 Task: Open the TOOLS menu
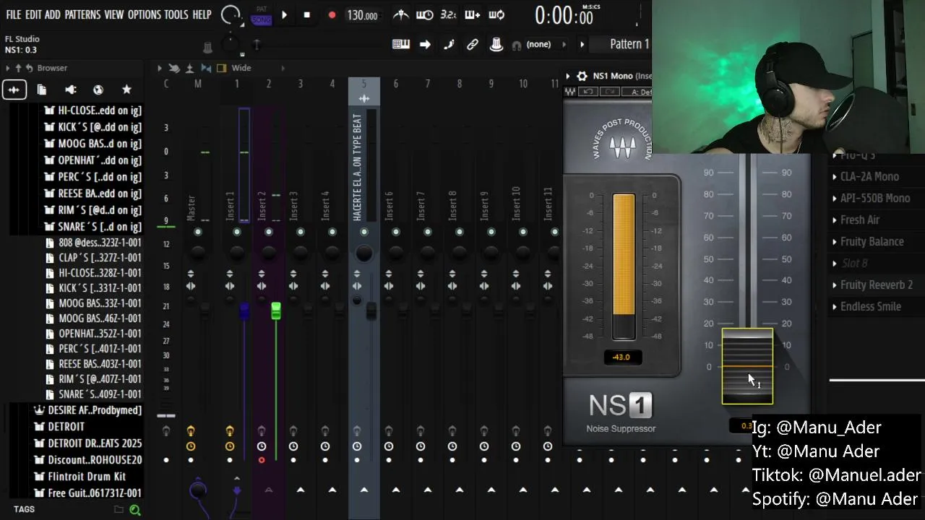(176, 14)
